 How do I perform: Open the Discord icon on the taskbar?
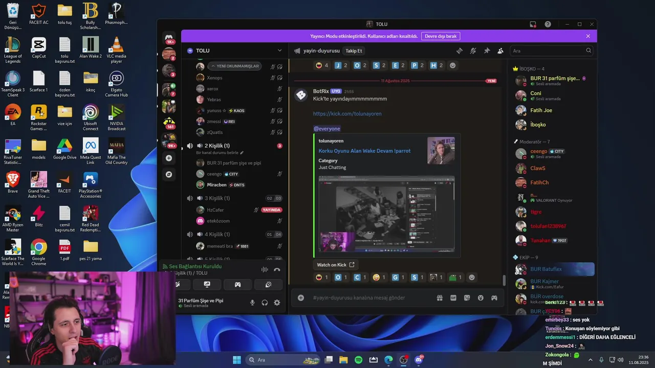coord(419,360)
